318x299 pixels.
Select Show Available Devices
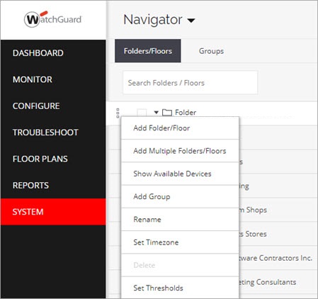click(180, 174)
